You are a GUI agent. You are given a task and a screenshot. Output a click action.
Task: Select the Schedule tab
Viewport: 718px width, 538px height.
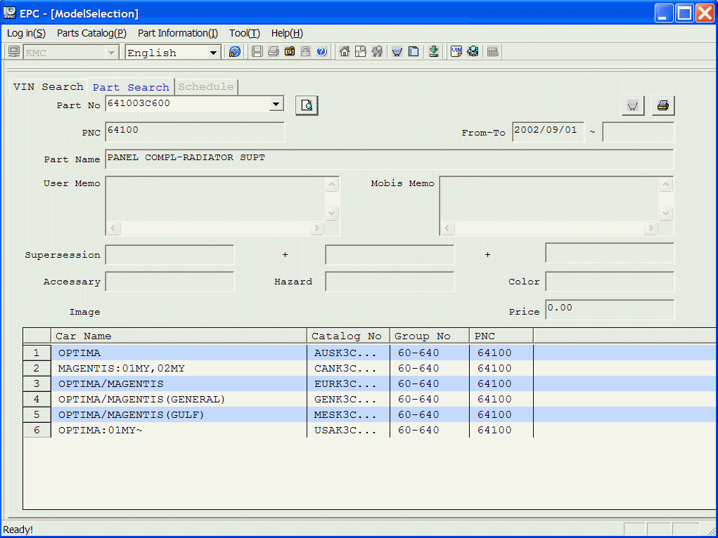[206, 86]
